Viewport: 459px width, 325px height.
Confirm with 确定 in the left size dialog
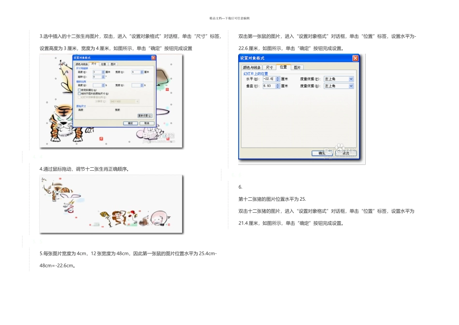[x=130, y=123]
